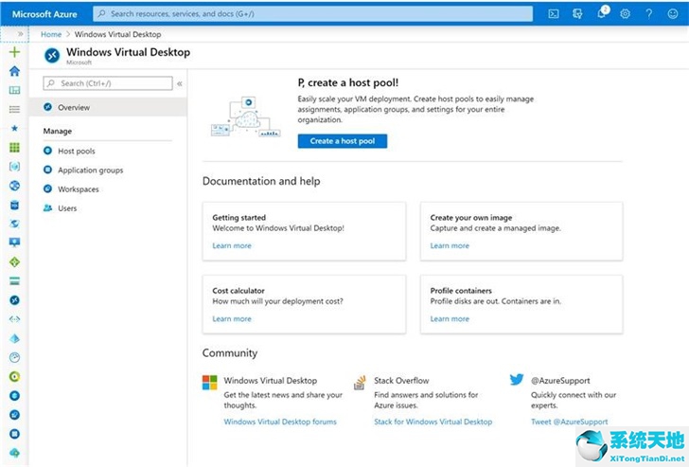
Task: Open Storage accounts striped bars icon
Action: 14,281
